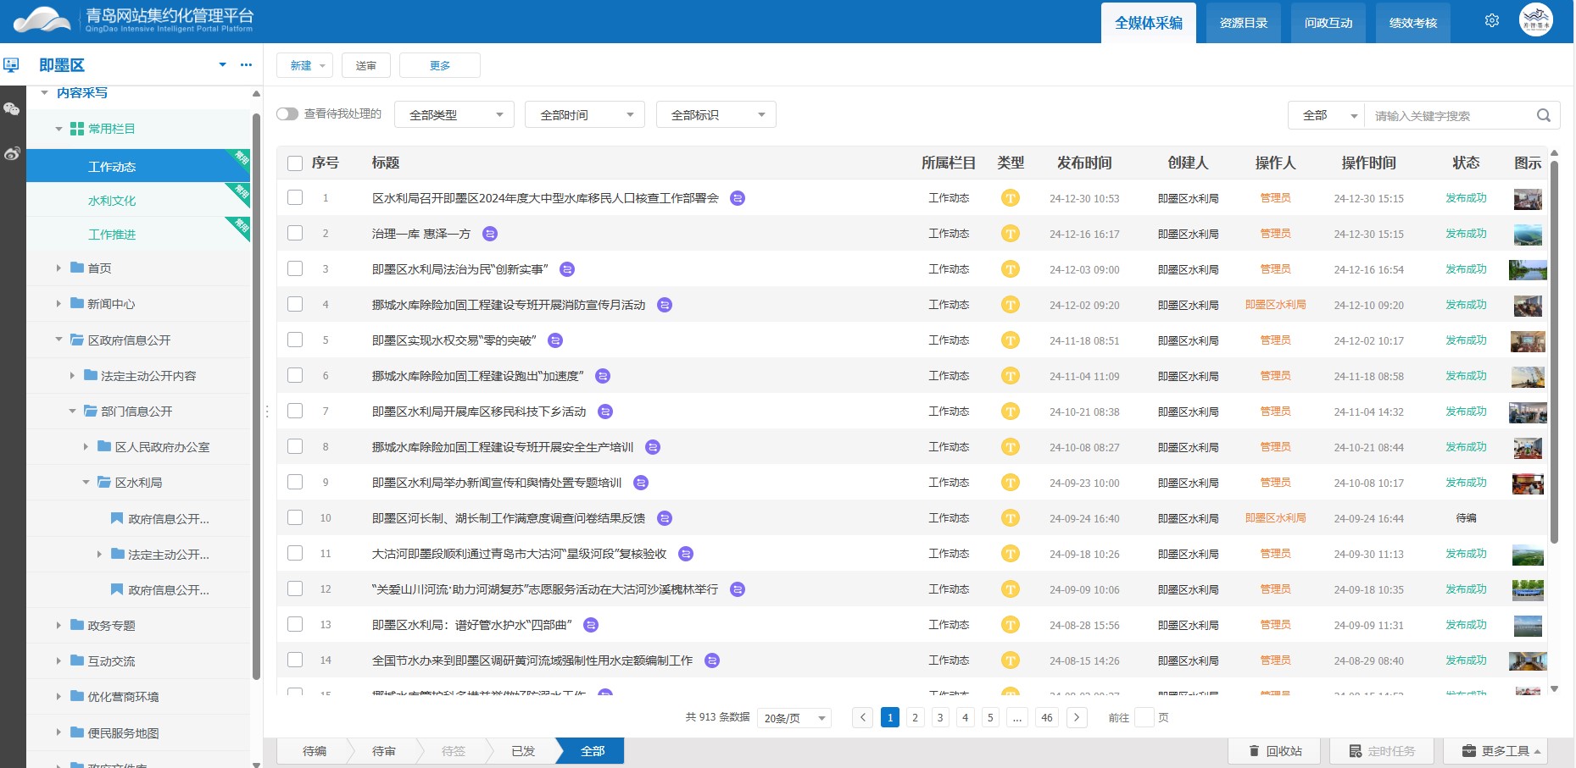Click the orange T icon in row 12

pyautogui.click(x=1010, y=589)
